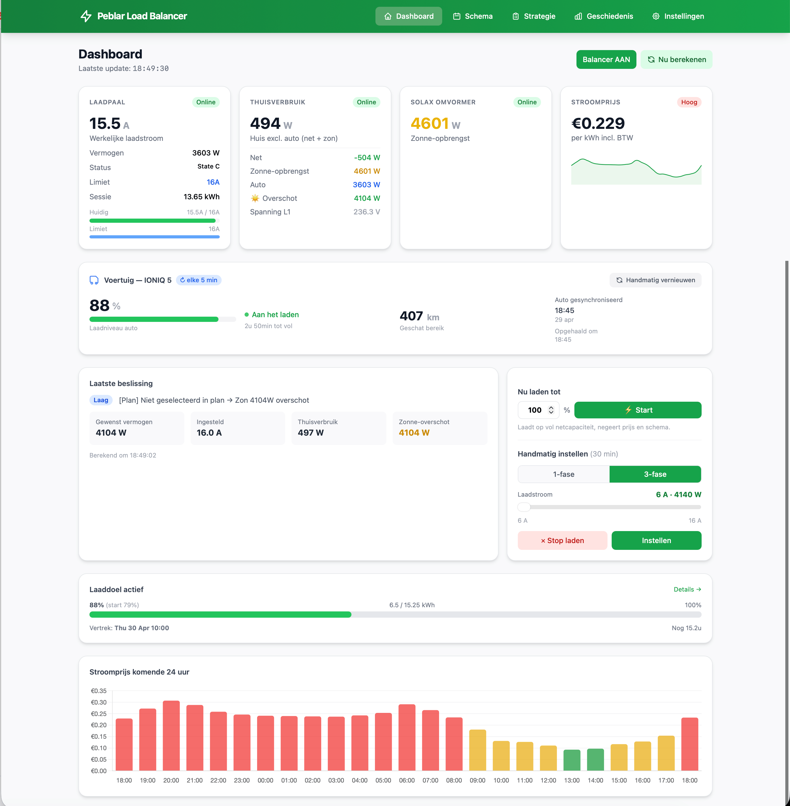This screenshot has width=790, height=806.
Task: Click the green Aan het laden status
Action: (272, 315)
